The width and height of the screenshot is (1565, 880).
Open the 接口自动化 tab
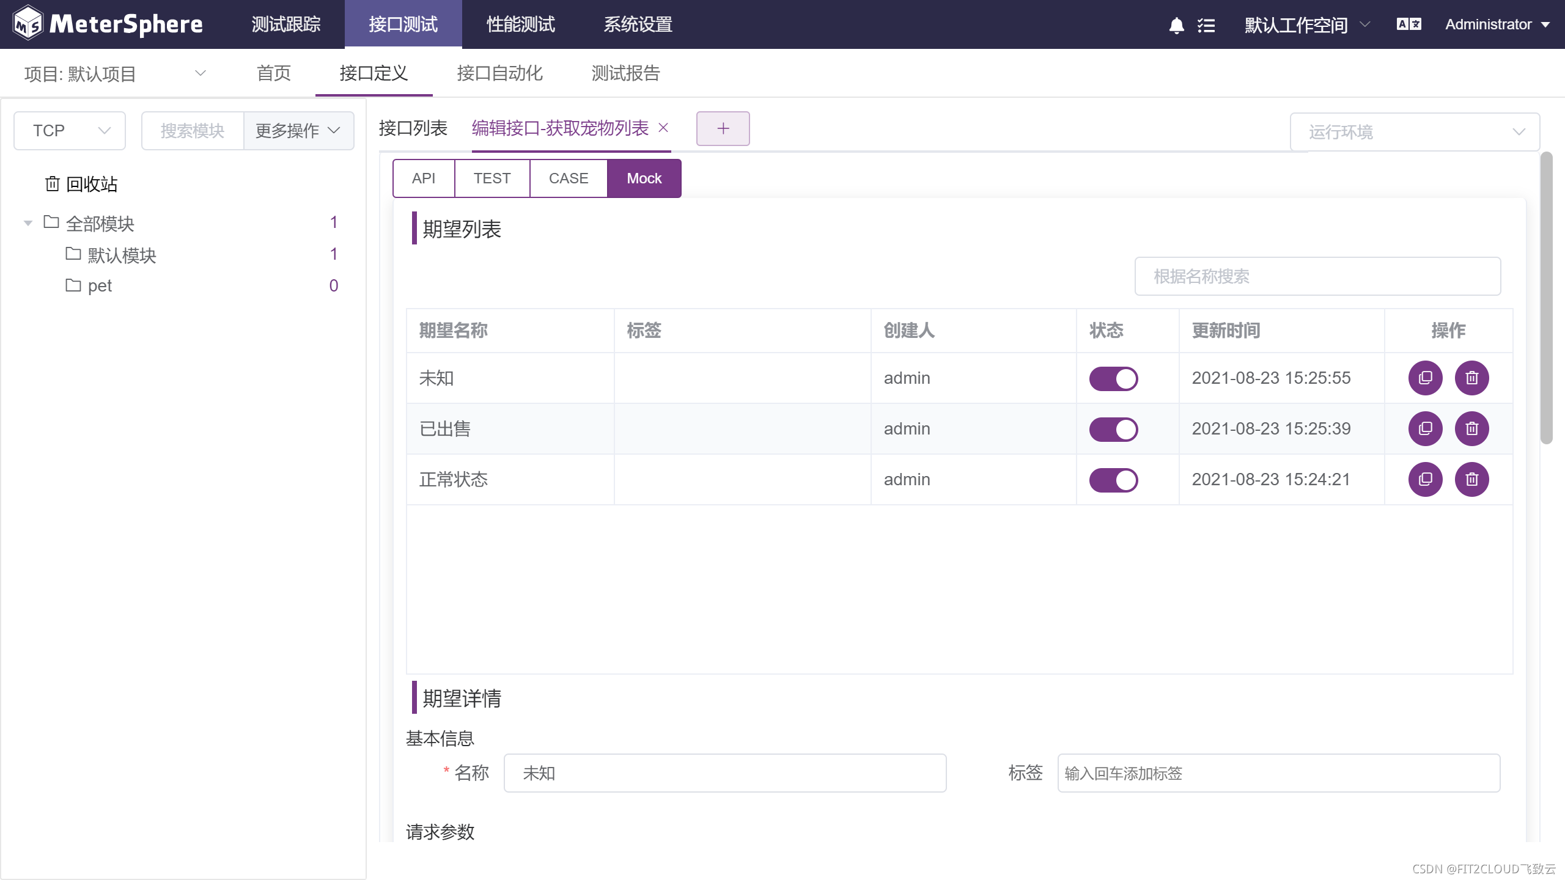[x=499, y=73]
